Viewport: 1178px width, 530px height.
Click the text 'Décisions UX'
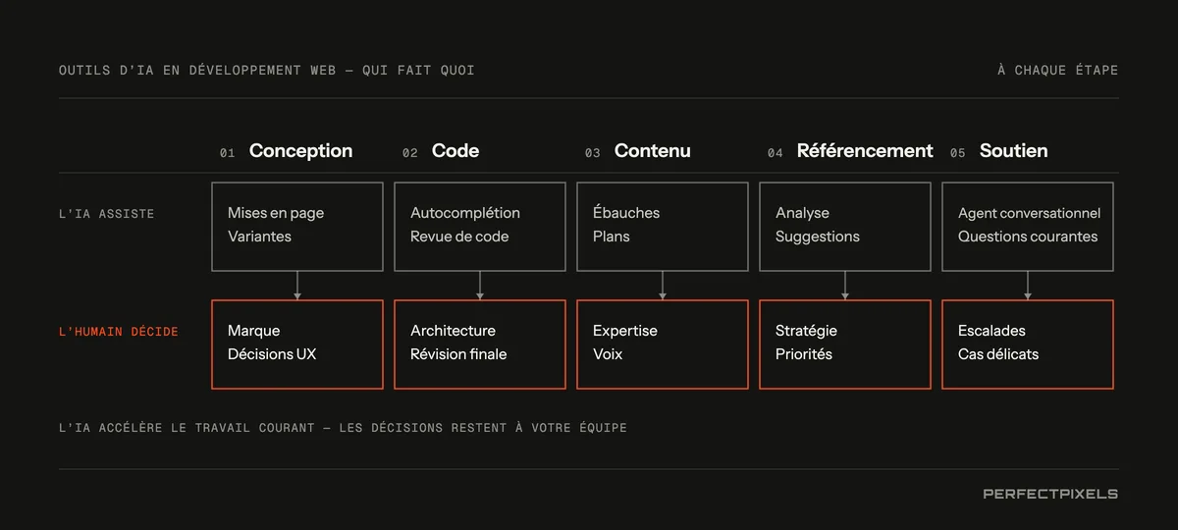click(272, 354)
